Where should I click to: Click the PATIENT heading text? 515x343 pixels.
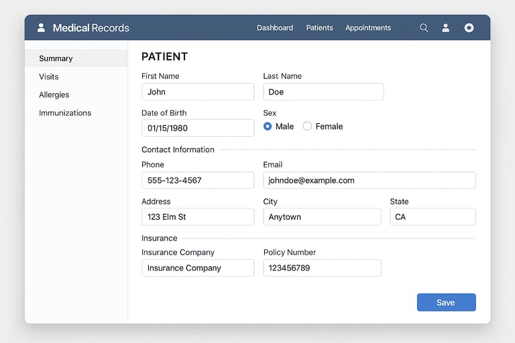[x=164, y=56]
